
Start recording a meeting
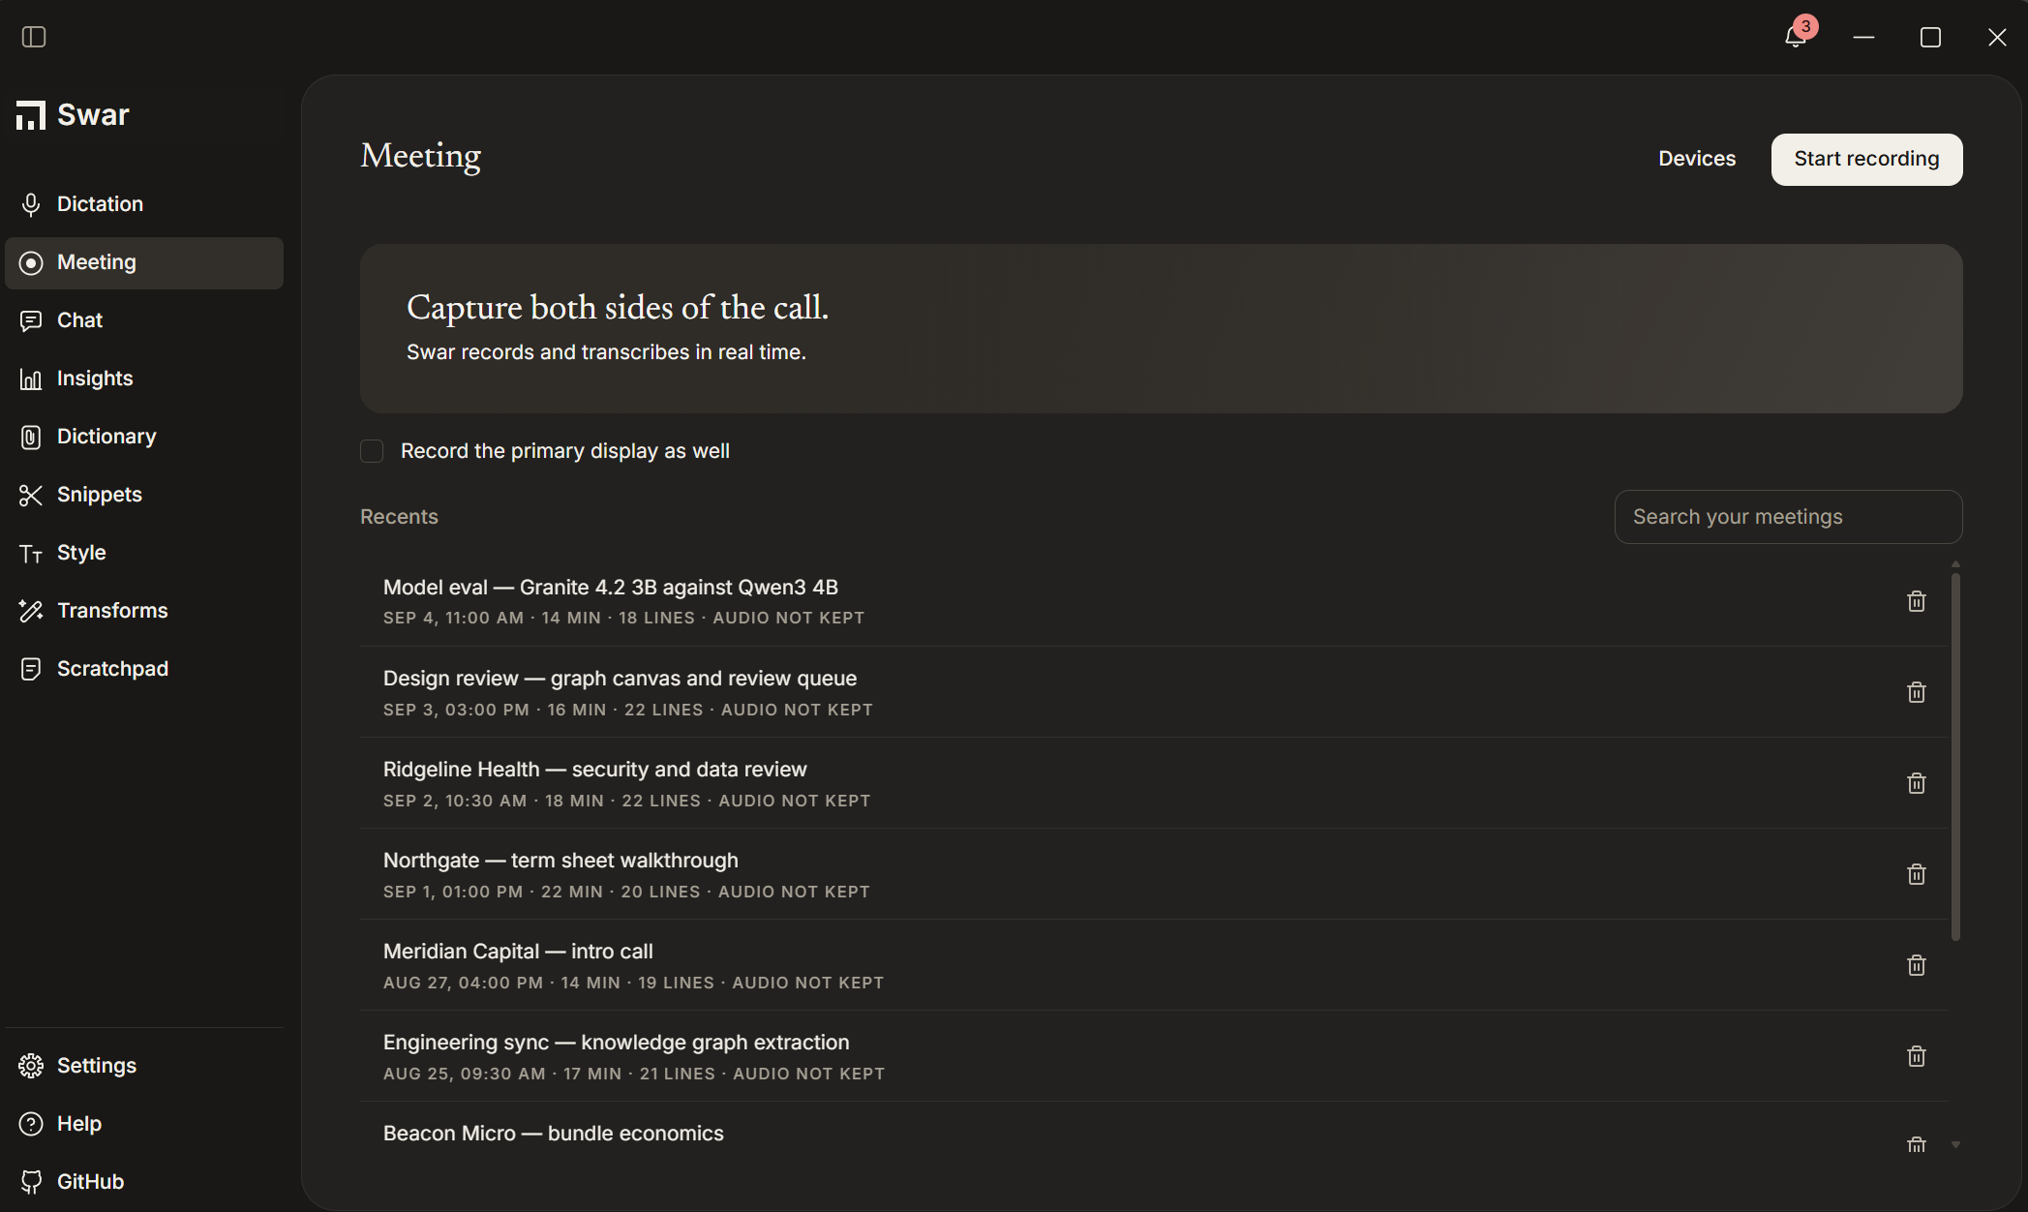(1866, 159)
